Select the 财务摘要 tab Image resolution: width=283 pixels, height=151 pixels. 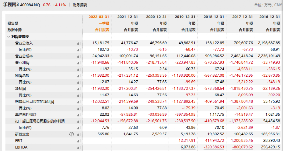pos(80,5)
